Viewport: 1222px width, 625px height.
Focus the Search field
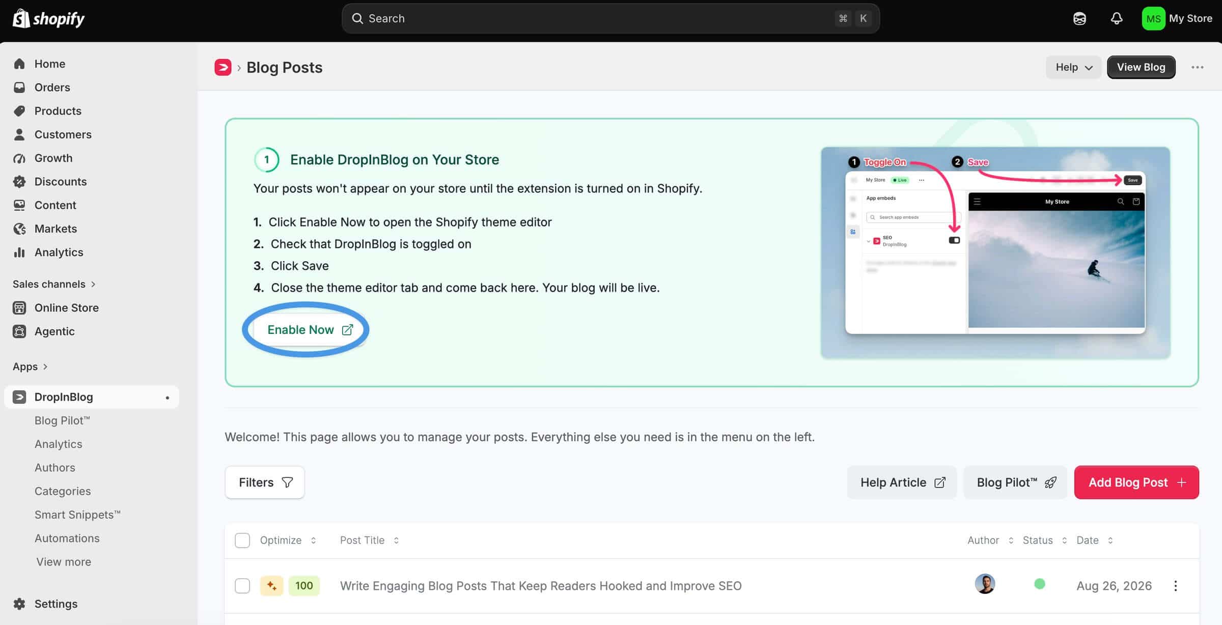click(x=610, y=19)
